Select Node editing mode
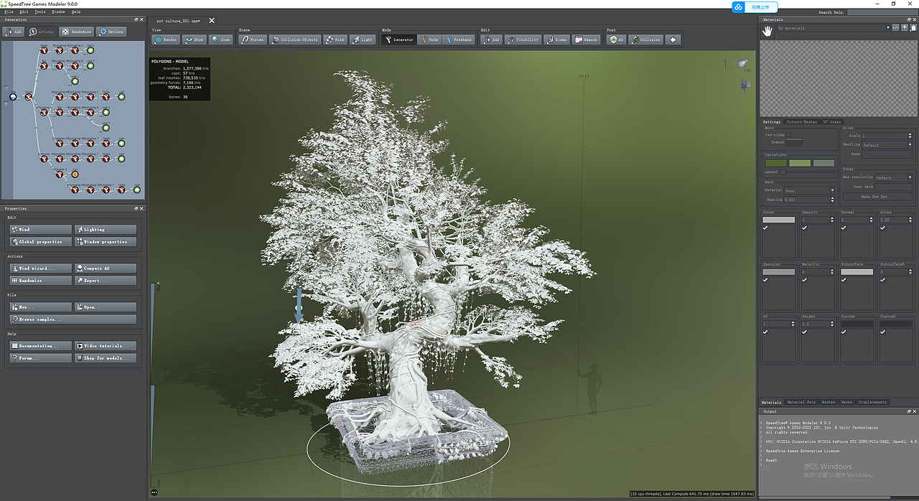 429,39
